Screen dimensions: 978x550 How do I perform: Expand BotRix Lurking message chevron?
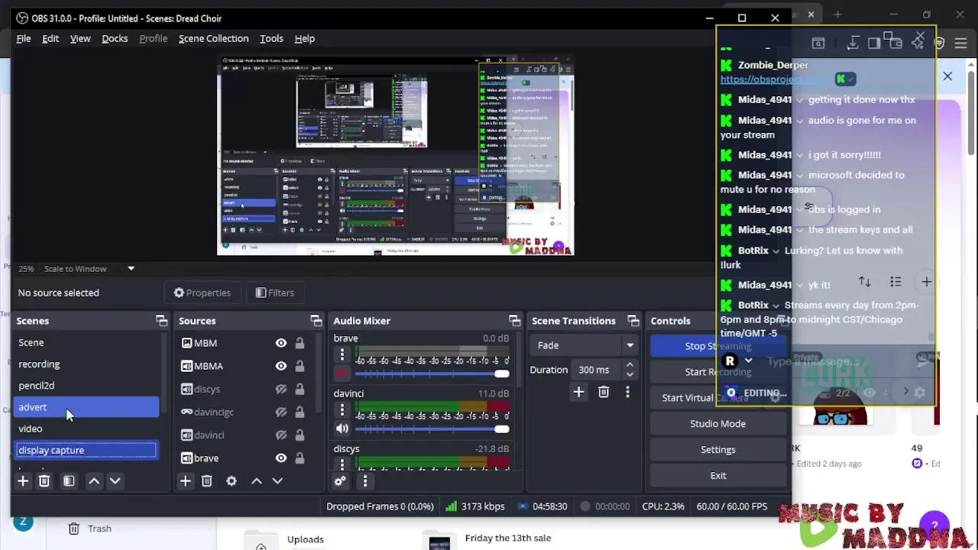776,251
